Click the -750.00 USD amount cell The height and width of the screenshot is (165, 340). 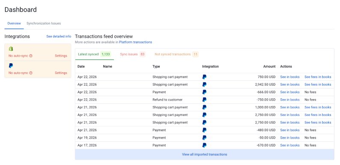click(266, 100)
